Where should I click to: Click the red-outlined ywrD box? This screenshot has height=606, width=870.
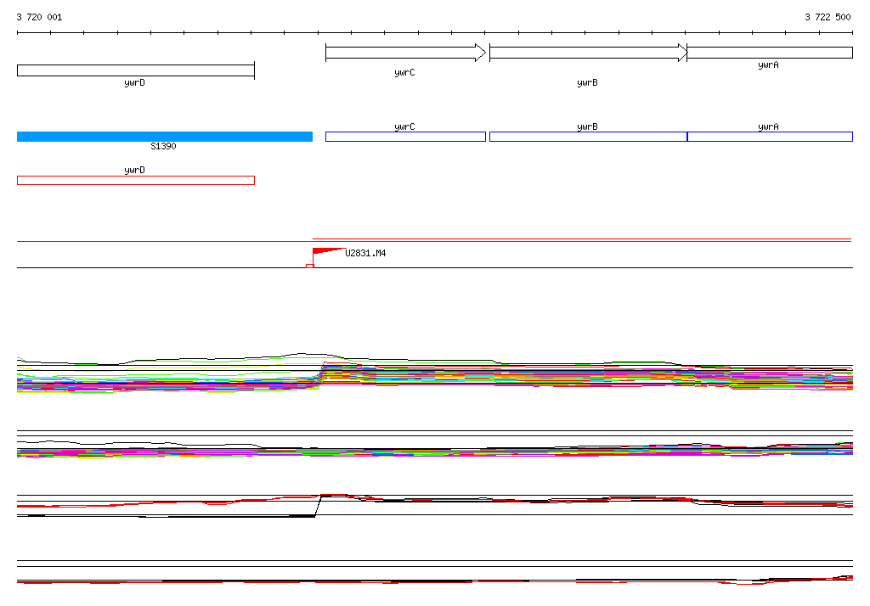pos(135,180)
